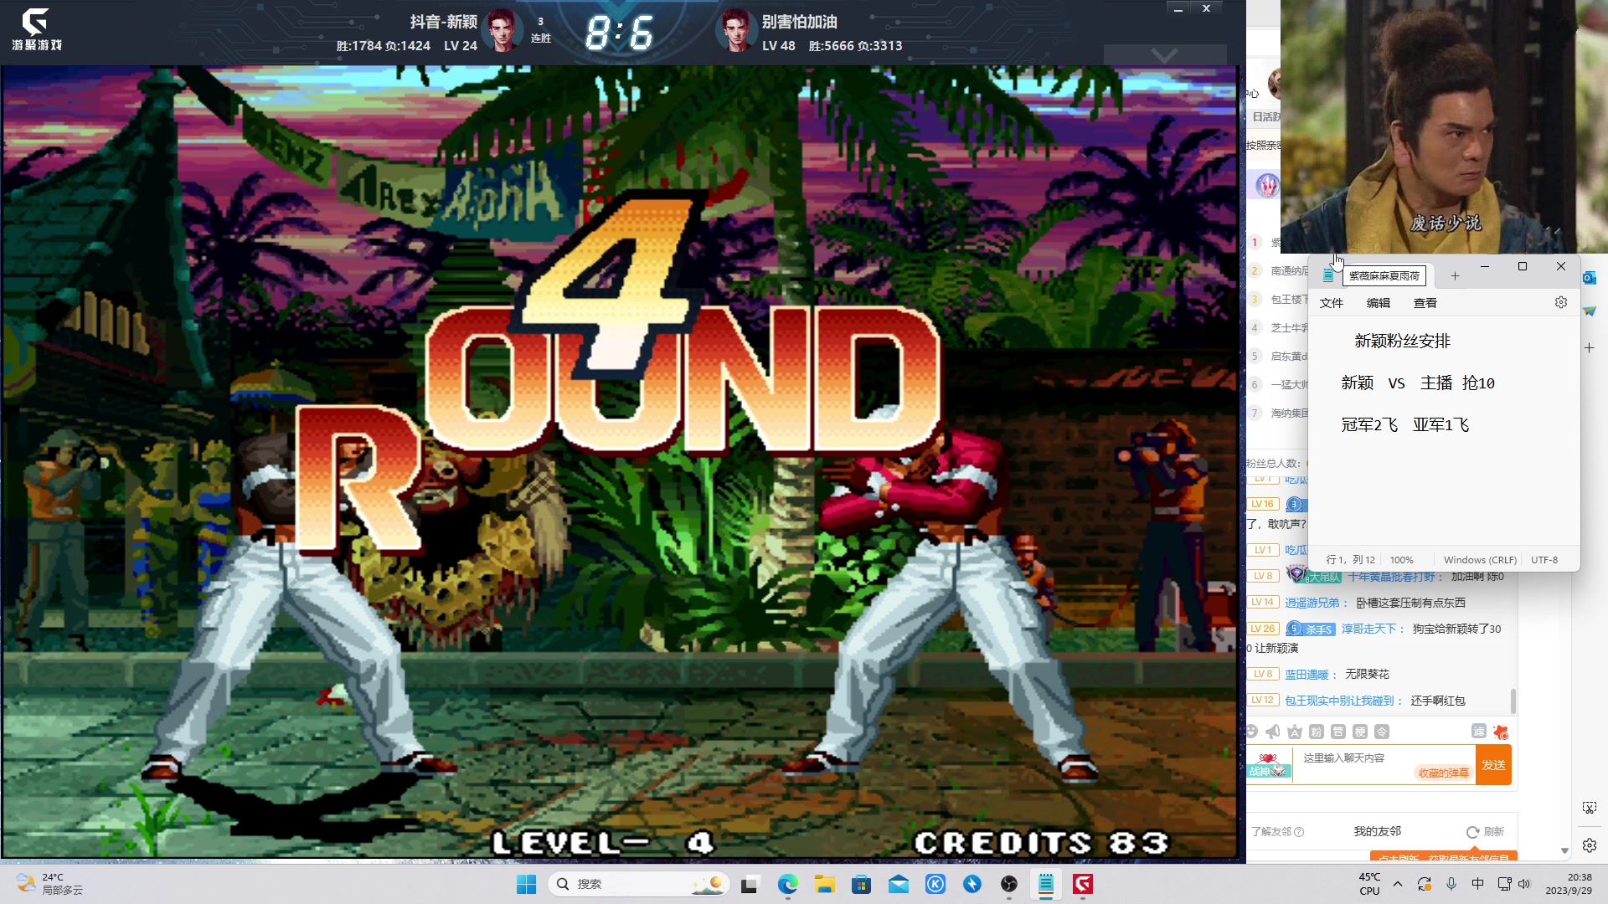
Task: Open the blue K app on the taskbar
Action: point(935,884)
